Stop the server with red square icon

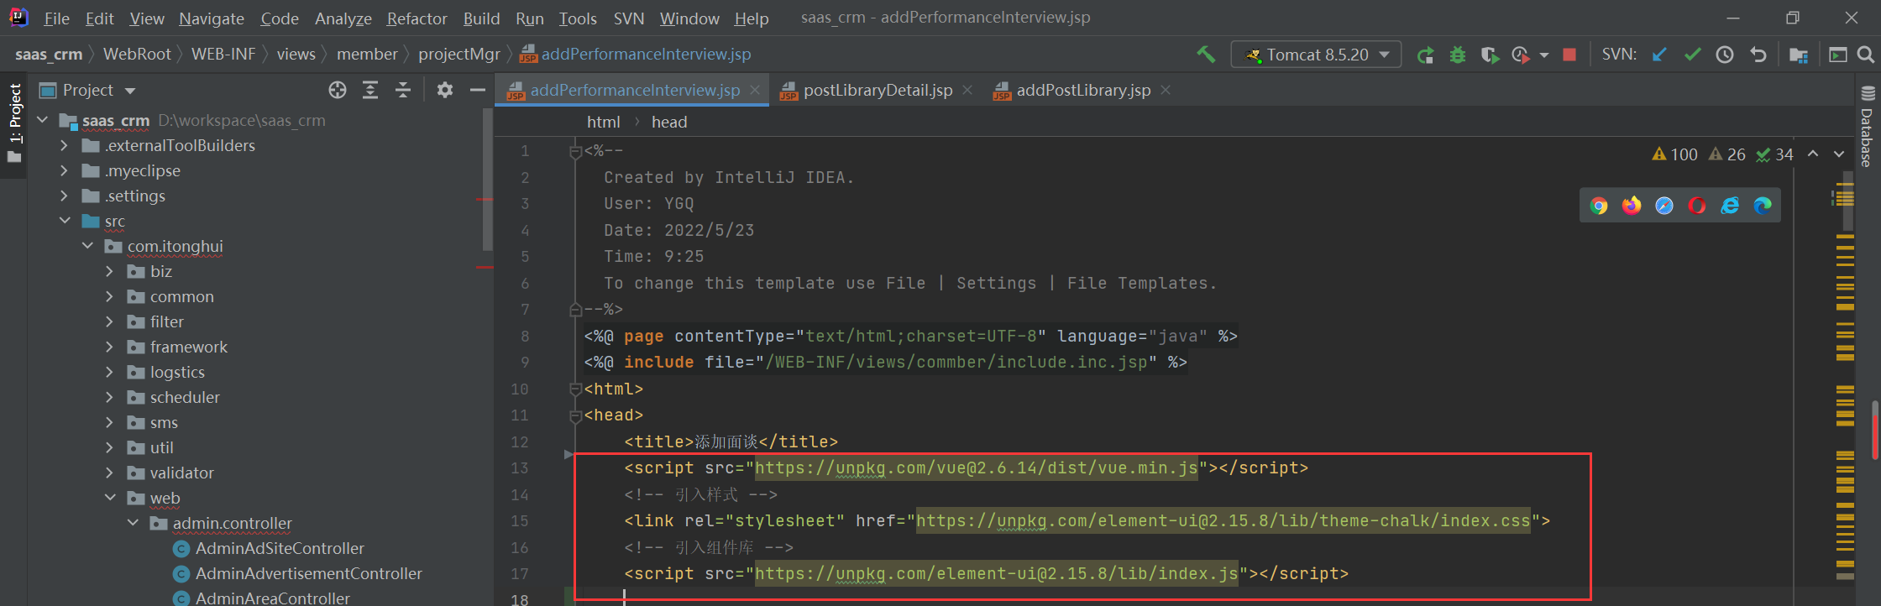1569,55
